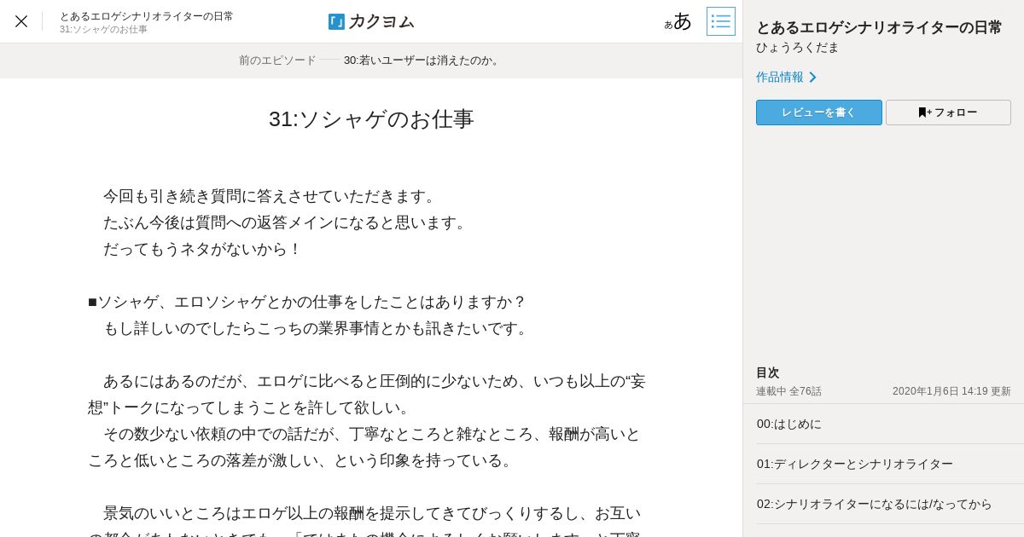1024x537 pixels.
Task: Click the レビューを書く button
Action: coord(819,113)
